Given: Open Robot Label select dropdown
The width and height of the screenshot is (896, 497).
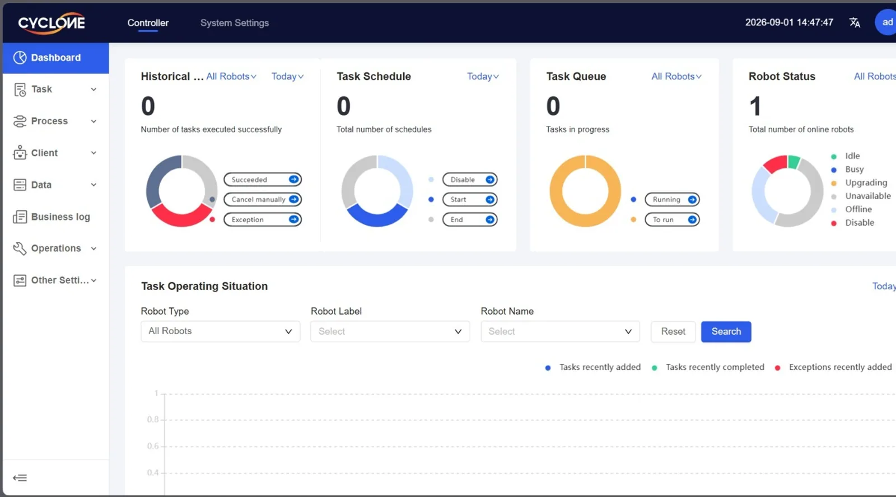Looking at the screenshot, I should click(x=390, y=331).
